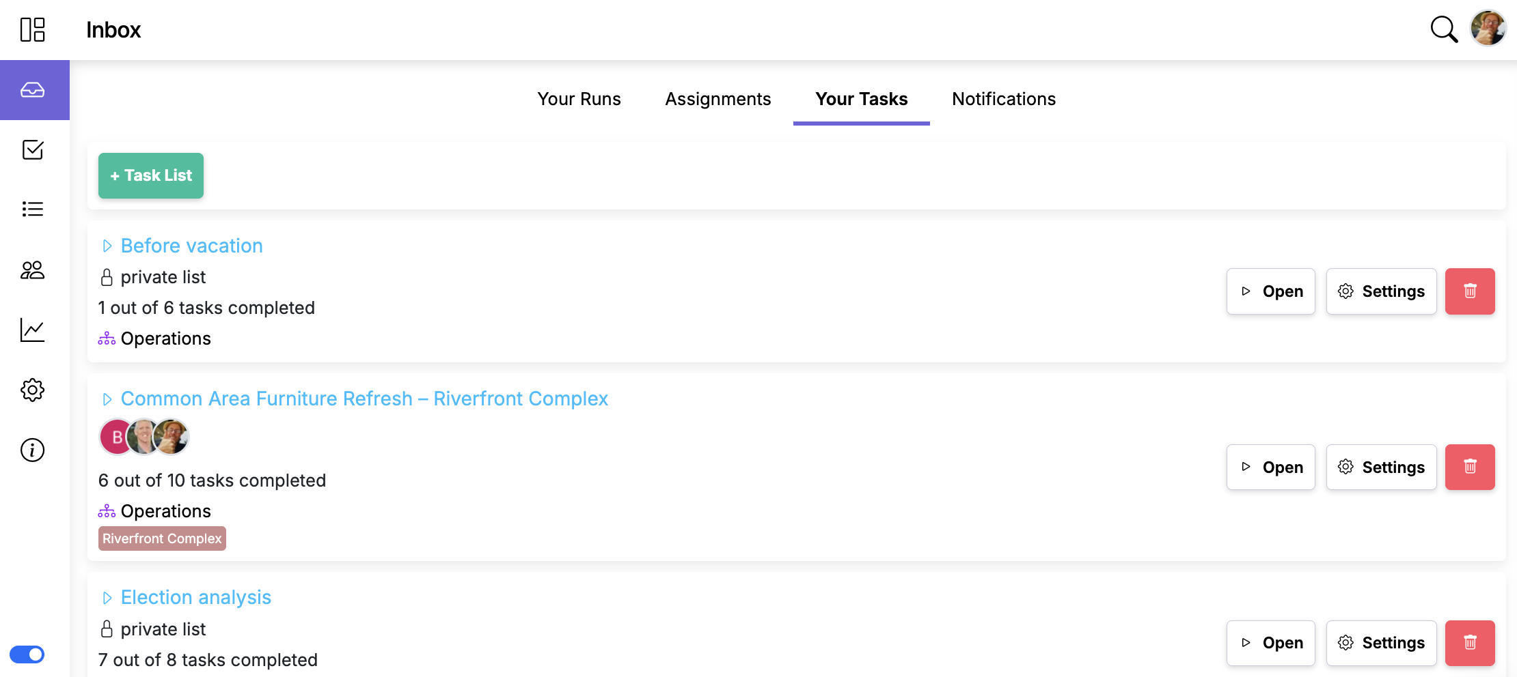This screenshot has width=1517, height=677.
Task: Click the inbox tray sidebar icon
Action: (33, 90)
